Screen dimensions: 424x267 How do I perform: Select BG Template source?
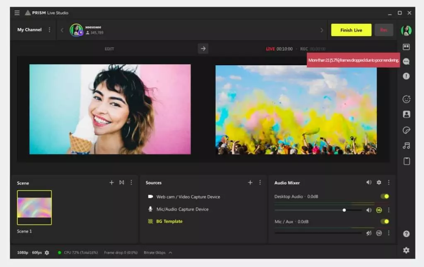pos(169,221)
